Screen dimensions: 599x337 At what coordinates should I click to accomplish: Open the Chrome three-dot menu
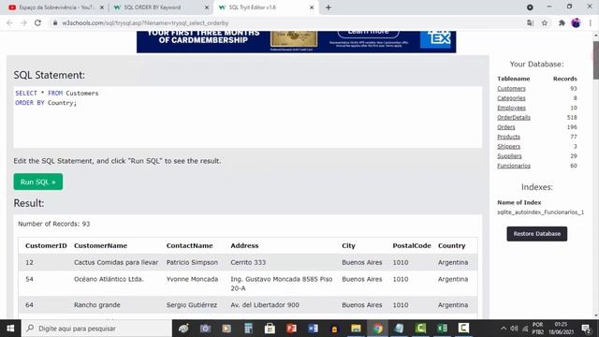591,22
